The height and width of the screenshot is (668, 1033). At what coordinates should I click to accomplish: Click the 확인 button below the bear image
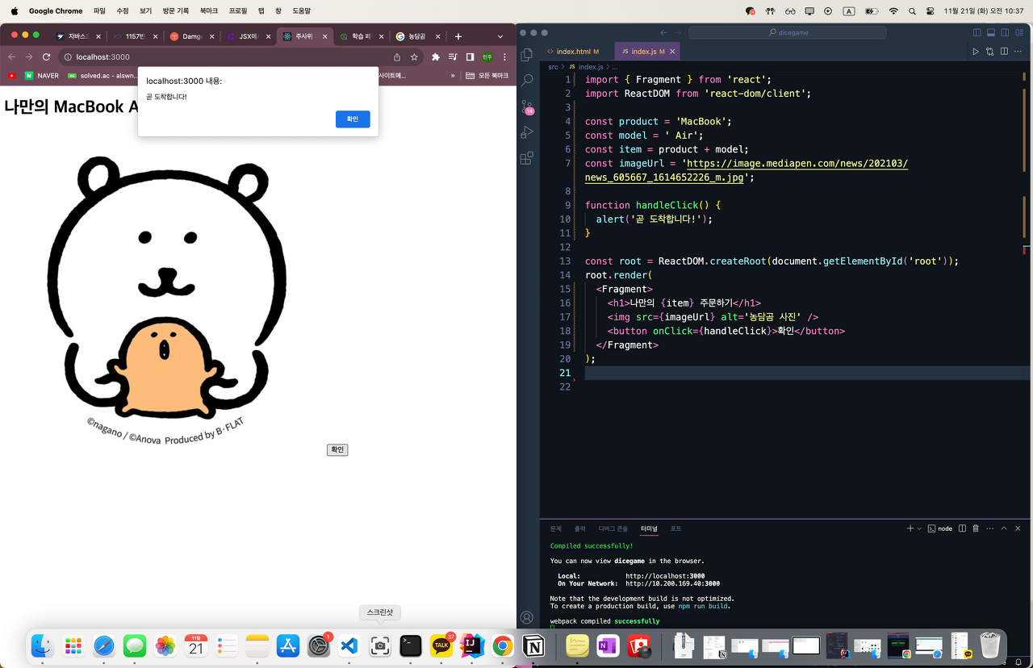[x=337, y=449]
